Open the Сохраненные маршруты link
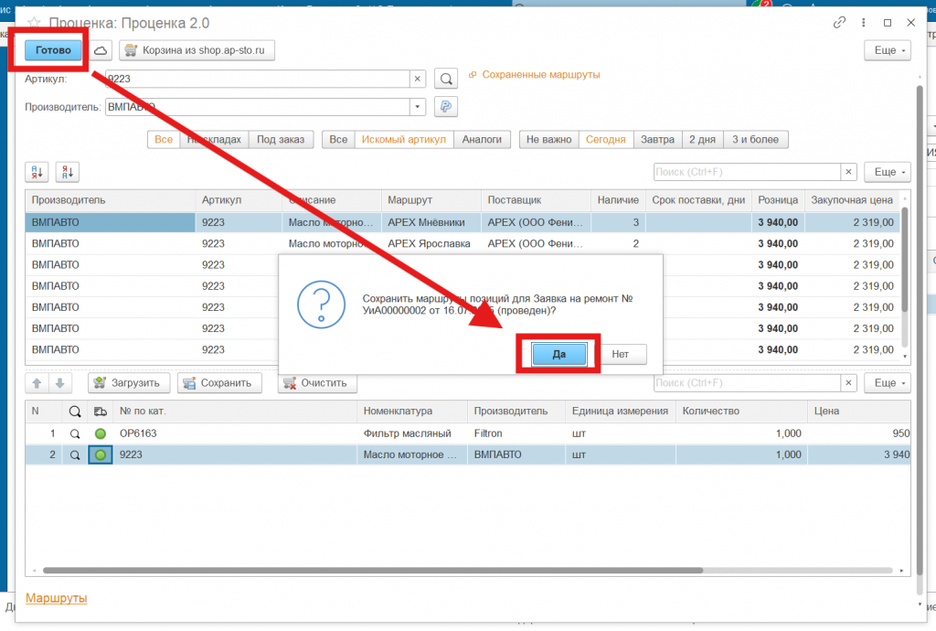Image resolution: width=936 pixels, height=631 pixels. [x=540, y=75]
